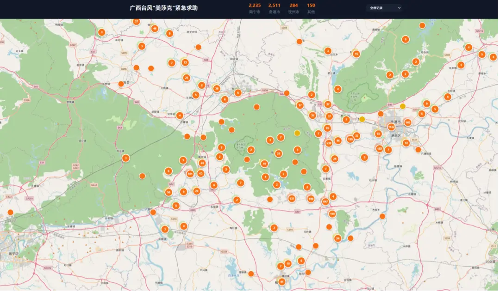Select the cluster marker numbered 21
The width and height of the screenshot is (500, 292).
pos(279,154)
